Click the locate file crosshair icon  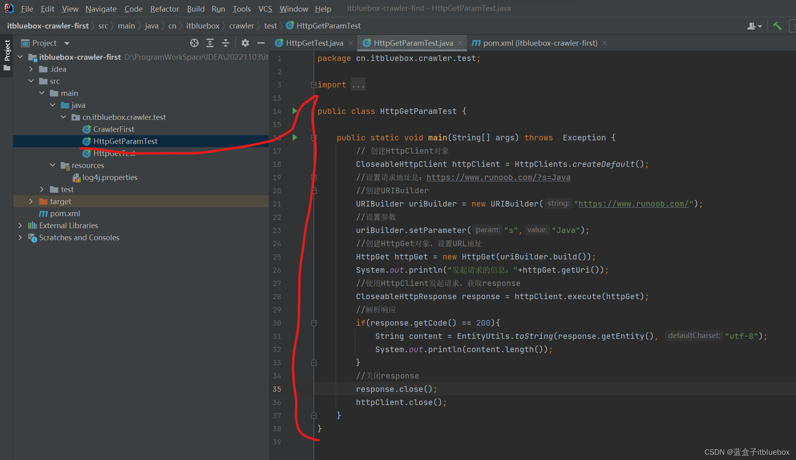[194, 43]
